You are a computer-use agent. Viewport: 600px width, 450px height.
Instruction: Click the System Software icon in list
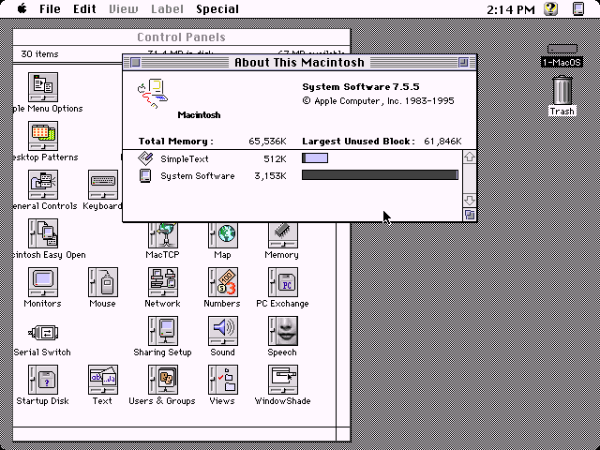(145, 175)
